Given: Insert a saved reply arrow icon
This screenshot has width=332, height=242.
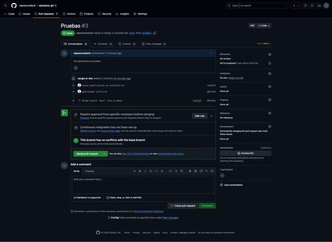Looking at the screenshot, I should click(x=207, y=171).
